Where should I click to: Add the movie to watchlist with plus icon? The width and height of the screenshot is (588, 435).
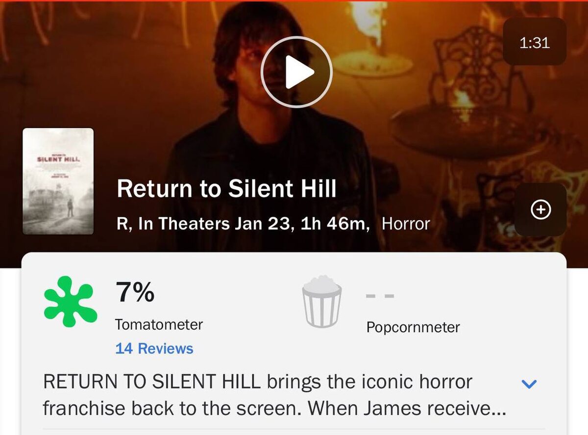540,209
